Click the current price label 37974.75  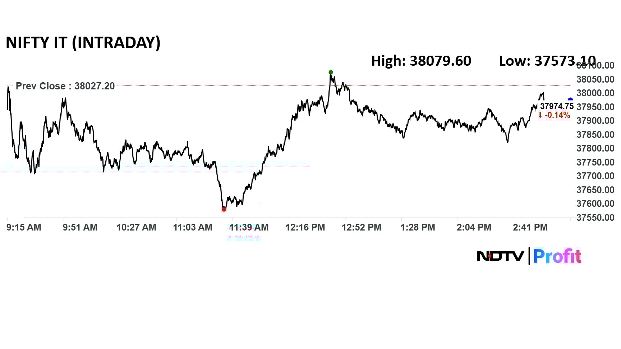click(x=557, y=106)
